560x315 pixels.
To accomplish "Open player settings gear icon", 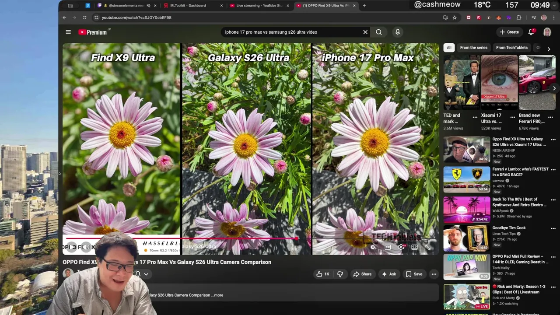I will [x=401, y=247].
